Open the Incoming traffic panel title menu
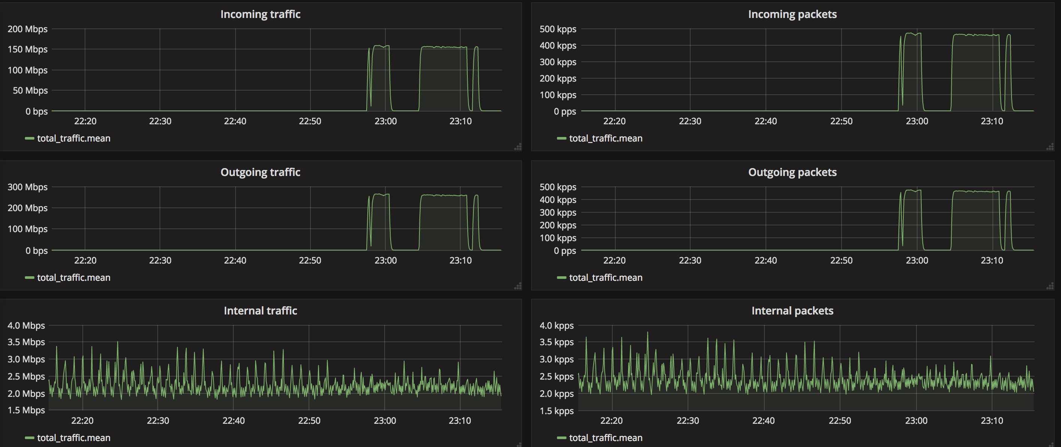 (x=260, y=14)
